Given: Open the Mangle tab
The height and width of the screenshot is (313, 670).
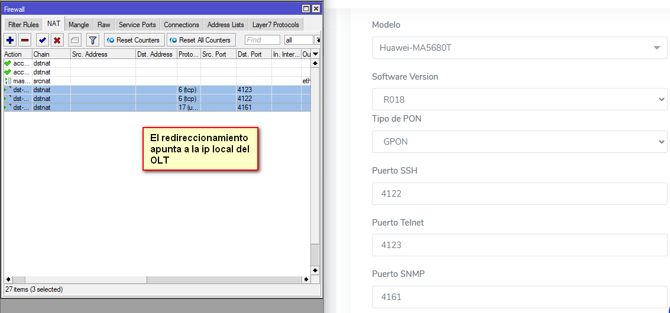Looking at the screenshot, I should [79, 25].
